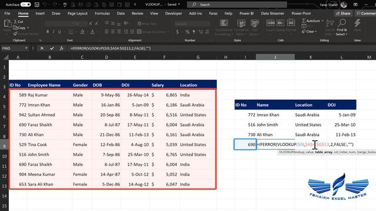The image size is (376, 211).
Task: Click the Cut command
Action: coord(18,22)
